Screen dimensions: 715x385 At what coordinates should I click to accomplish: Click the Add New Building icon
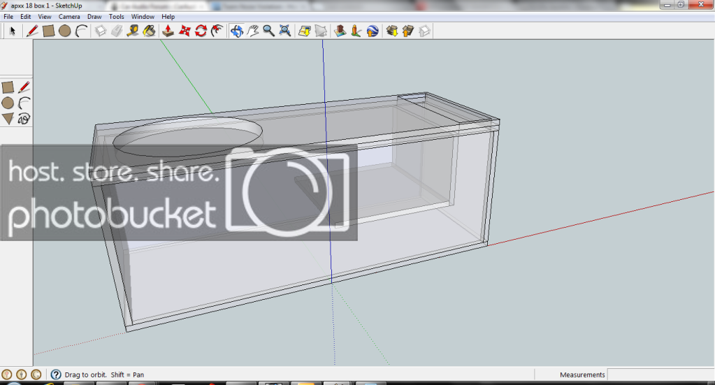coord(340,31)
